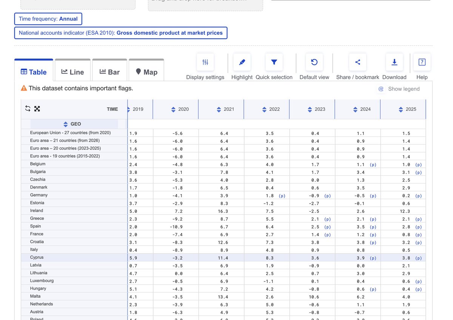Viewport: 453px width, 320px height.
Task: Sort table by 2022 column arrows
Action: [x=264, y=110]
